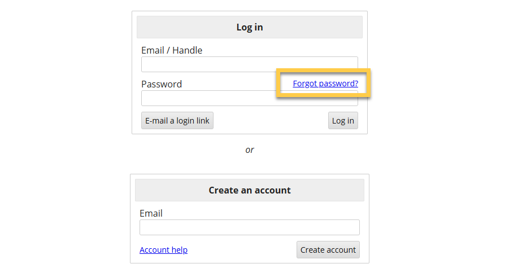Image resolution: width=505 pixels, height=277 pixels.
Task: Click the Log in submit button
Action: pos(343,121)
